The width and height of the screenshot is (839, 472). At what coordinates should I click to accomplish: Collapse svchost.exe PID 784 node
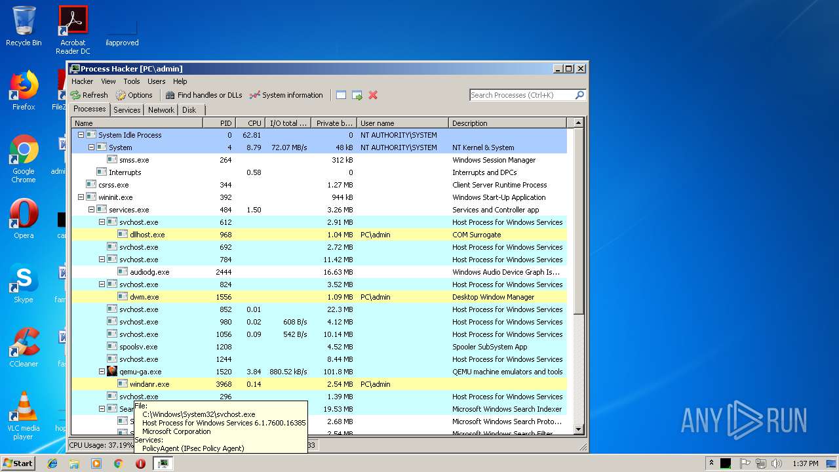pyautogui.click(x=102, y=260)
